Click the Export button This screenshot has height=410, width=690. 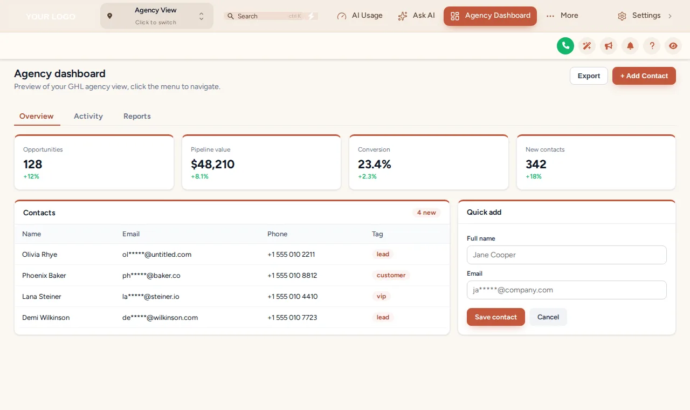[x=589, y=76]
